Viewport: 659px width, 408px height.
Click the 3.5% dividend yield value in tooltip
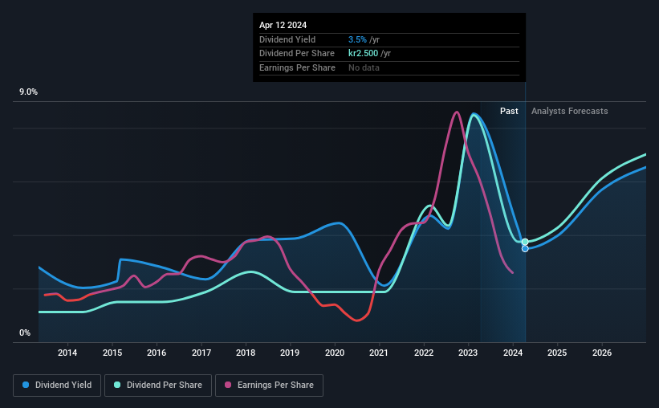tap(357, 39)
